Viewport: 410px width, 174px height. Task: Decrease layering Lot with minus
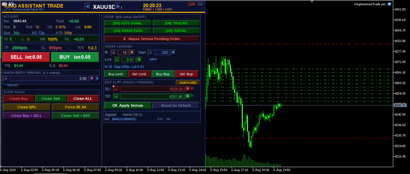(x=117, y=60)
